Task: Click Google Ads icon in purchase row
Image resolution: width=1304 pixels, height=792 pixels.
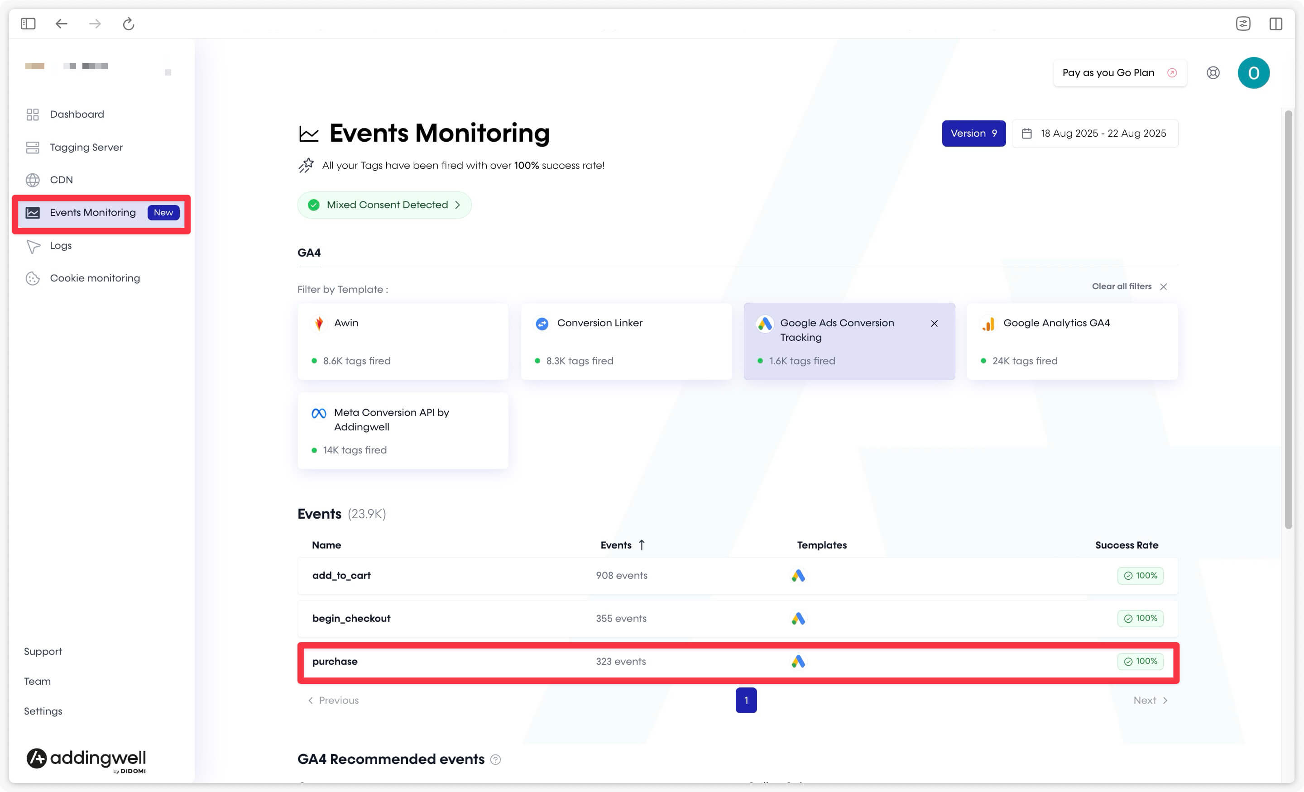Action: click(798, 661)
